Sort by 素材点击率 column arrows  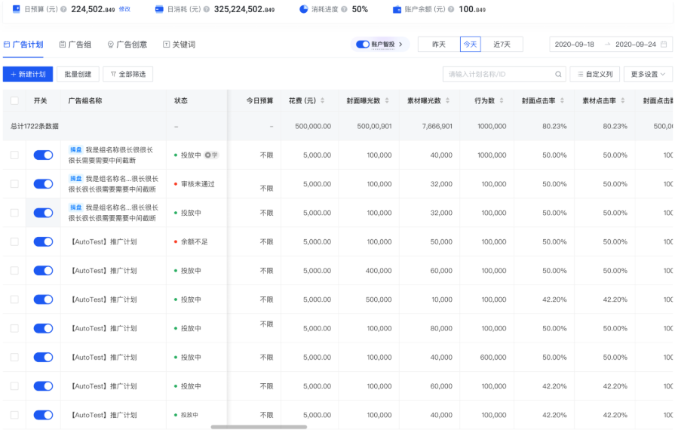tap(622, 100)
